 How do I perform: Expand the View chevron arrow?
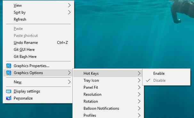(69, 5)
